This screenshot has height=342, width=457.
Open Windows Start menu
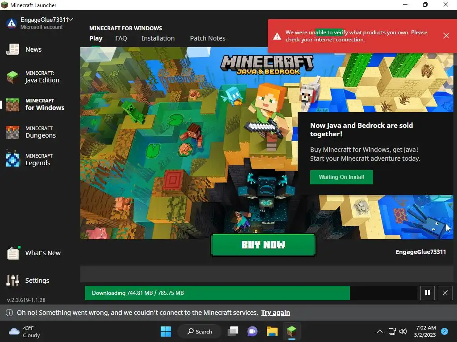click(166, 331)
